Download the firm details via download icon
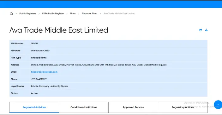 click(x=206, y=30)
